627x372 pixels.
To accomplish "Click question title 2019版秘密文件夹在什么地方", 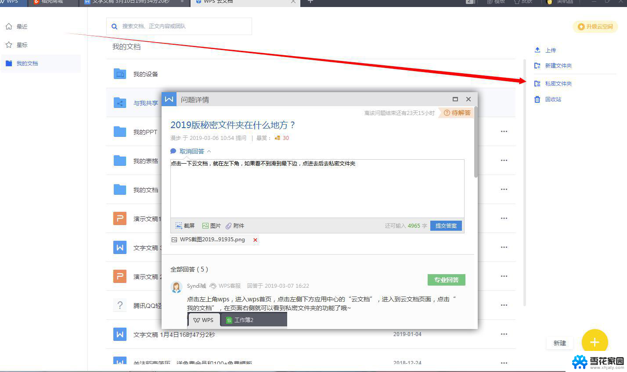I will (233, 125).
